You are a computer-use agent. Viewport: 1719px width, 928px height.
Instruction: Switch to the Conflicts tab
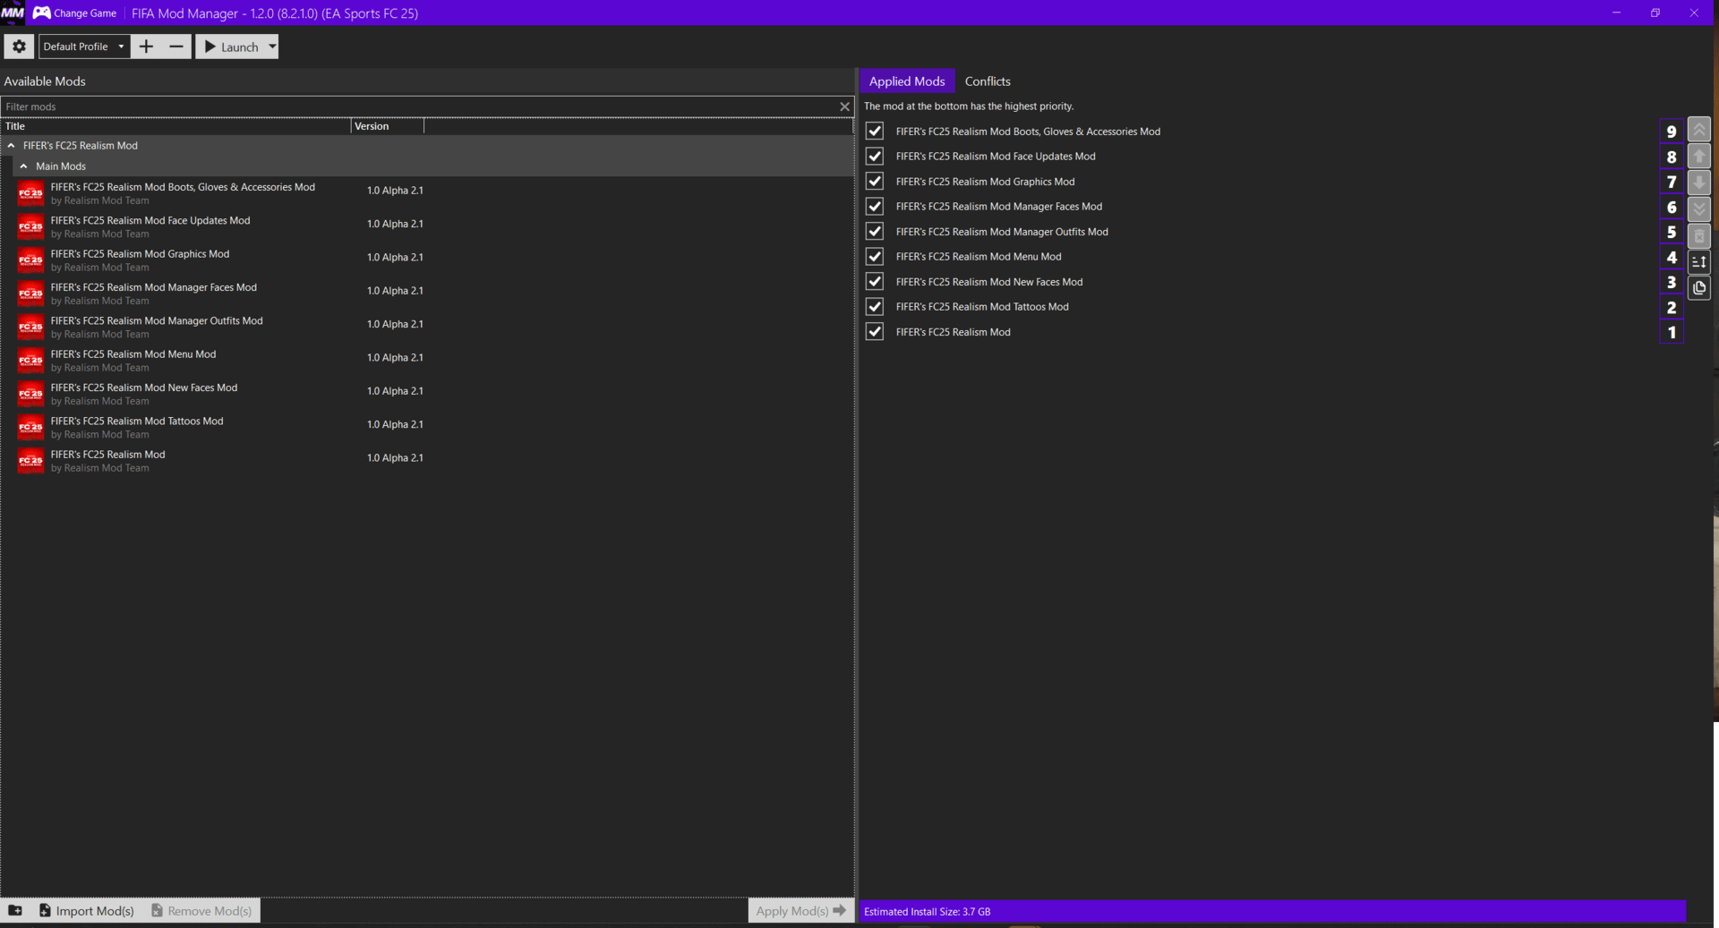pyautogui.click(x=988, y=81)
